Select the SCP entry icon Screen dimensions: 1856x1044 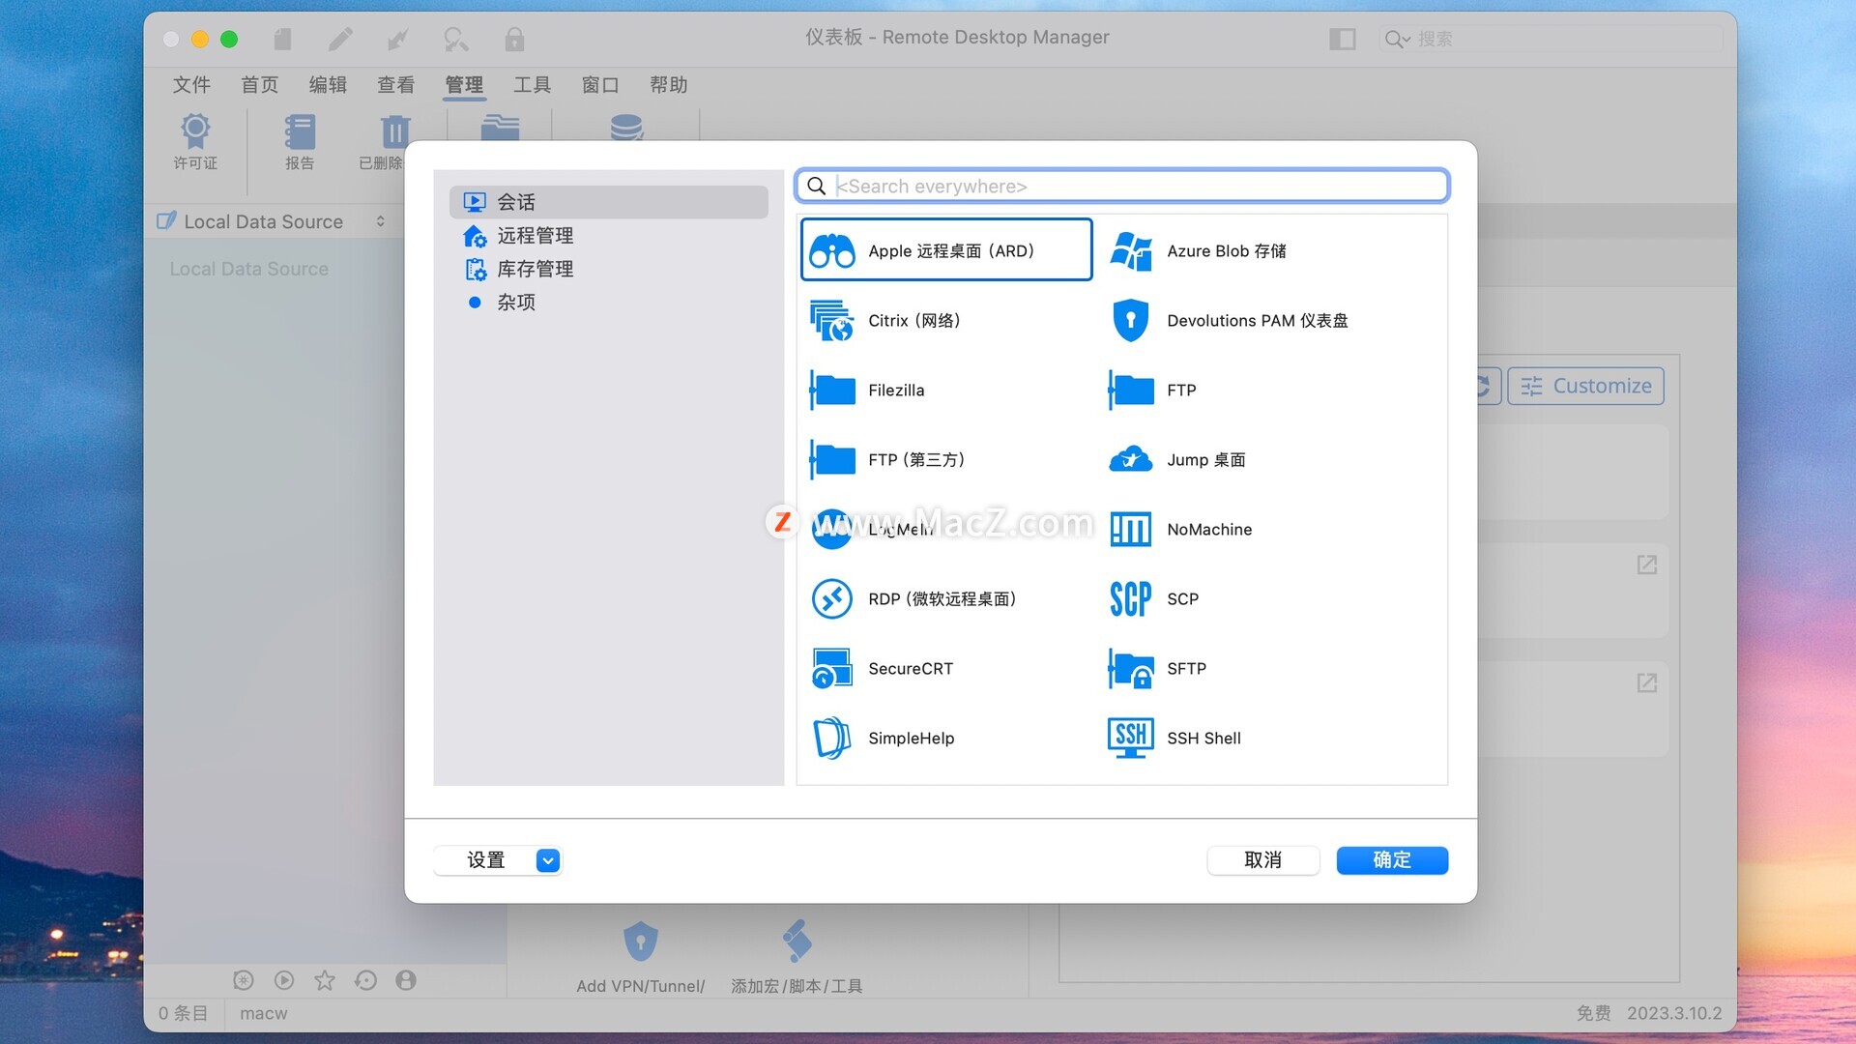click(1130, 599)
